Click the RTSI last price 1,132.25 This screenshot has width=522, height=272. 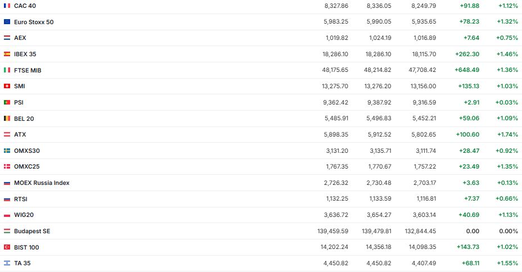click(x=336, y=199)
